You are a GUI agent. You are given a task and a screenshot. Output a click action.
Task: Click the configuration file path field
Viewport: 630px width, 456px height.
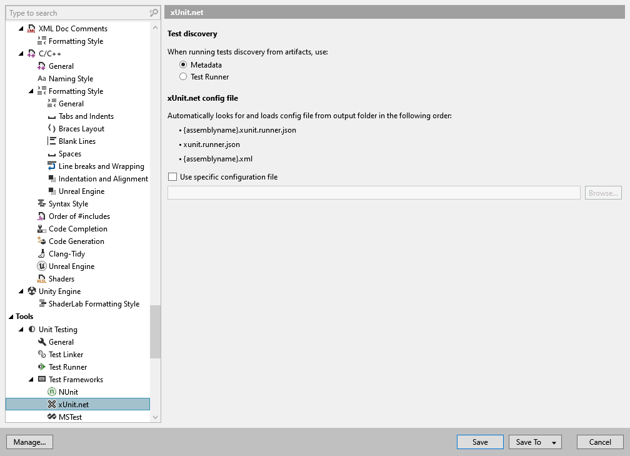374,193
